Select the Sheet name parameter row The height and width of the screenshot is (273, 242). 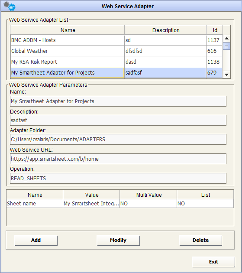[120, 204]
